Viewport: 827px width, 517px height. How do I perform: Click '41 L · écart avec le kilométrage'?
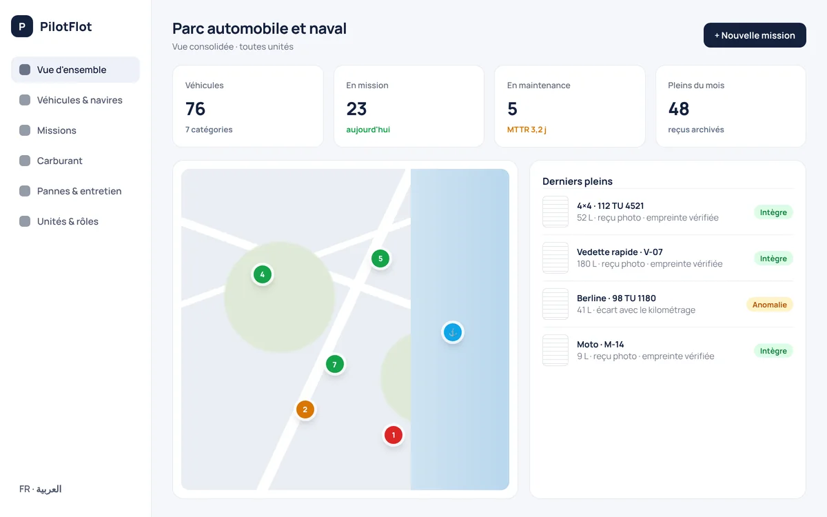click(636, 310)
